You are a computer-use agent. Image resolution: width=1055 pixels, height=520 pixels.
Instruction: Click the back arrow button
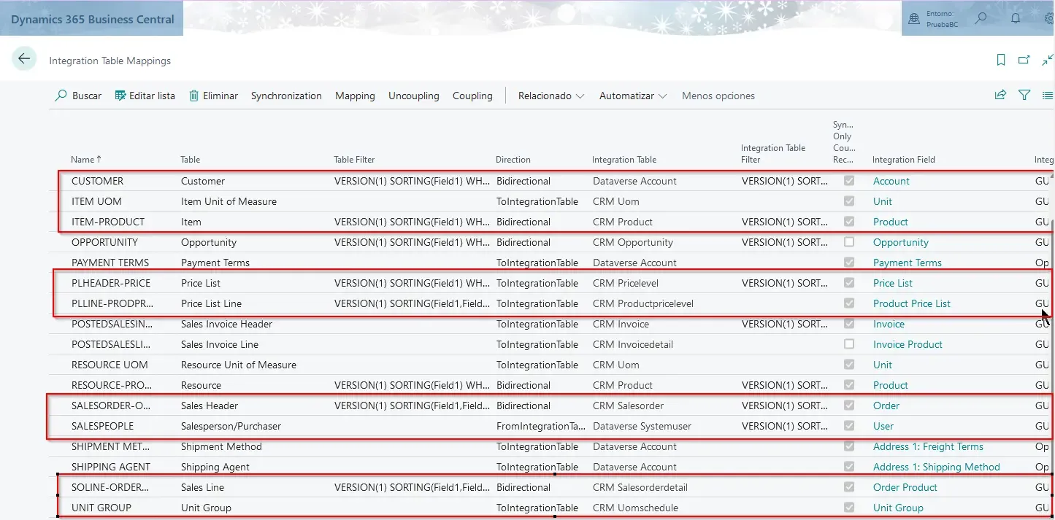(24, 59)
